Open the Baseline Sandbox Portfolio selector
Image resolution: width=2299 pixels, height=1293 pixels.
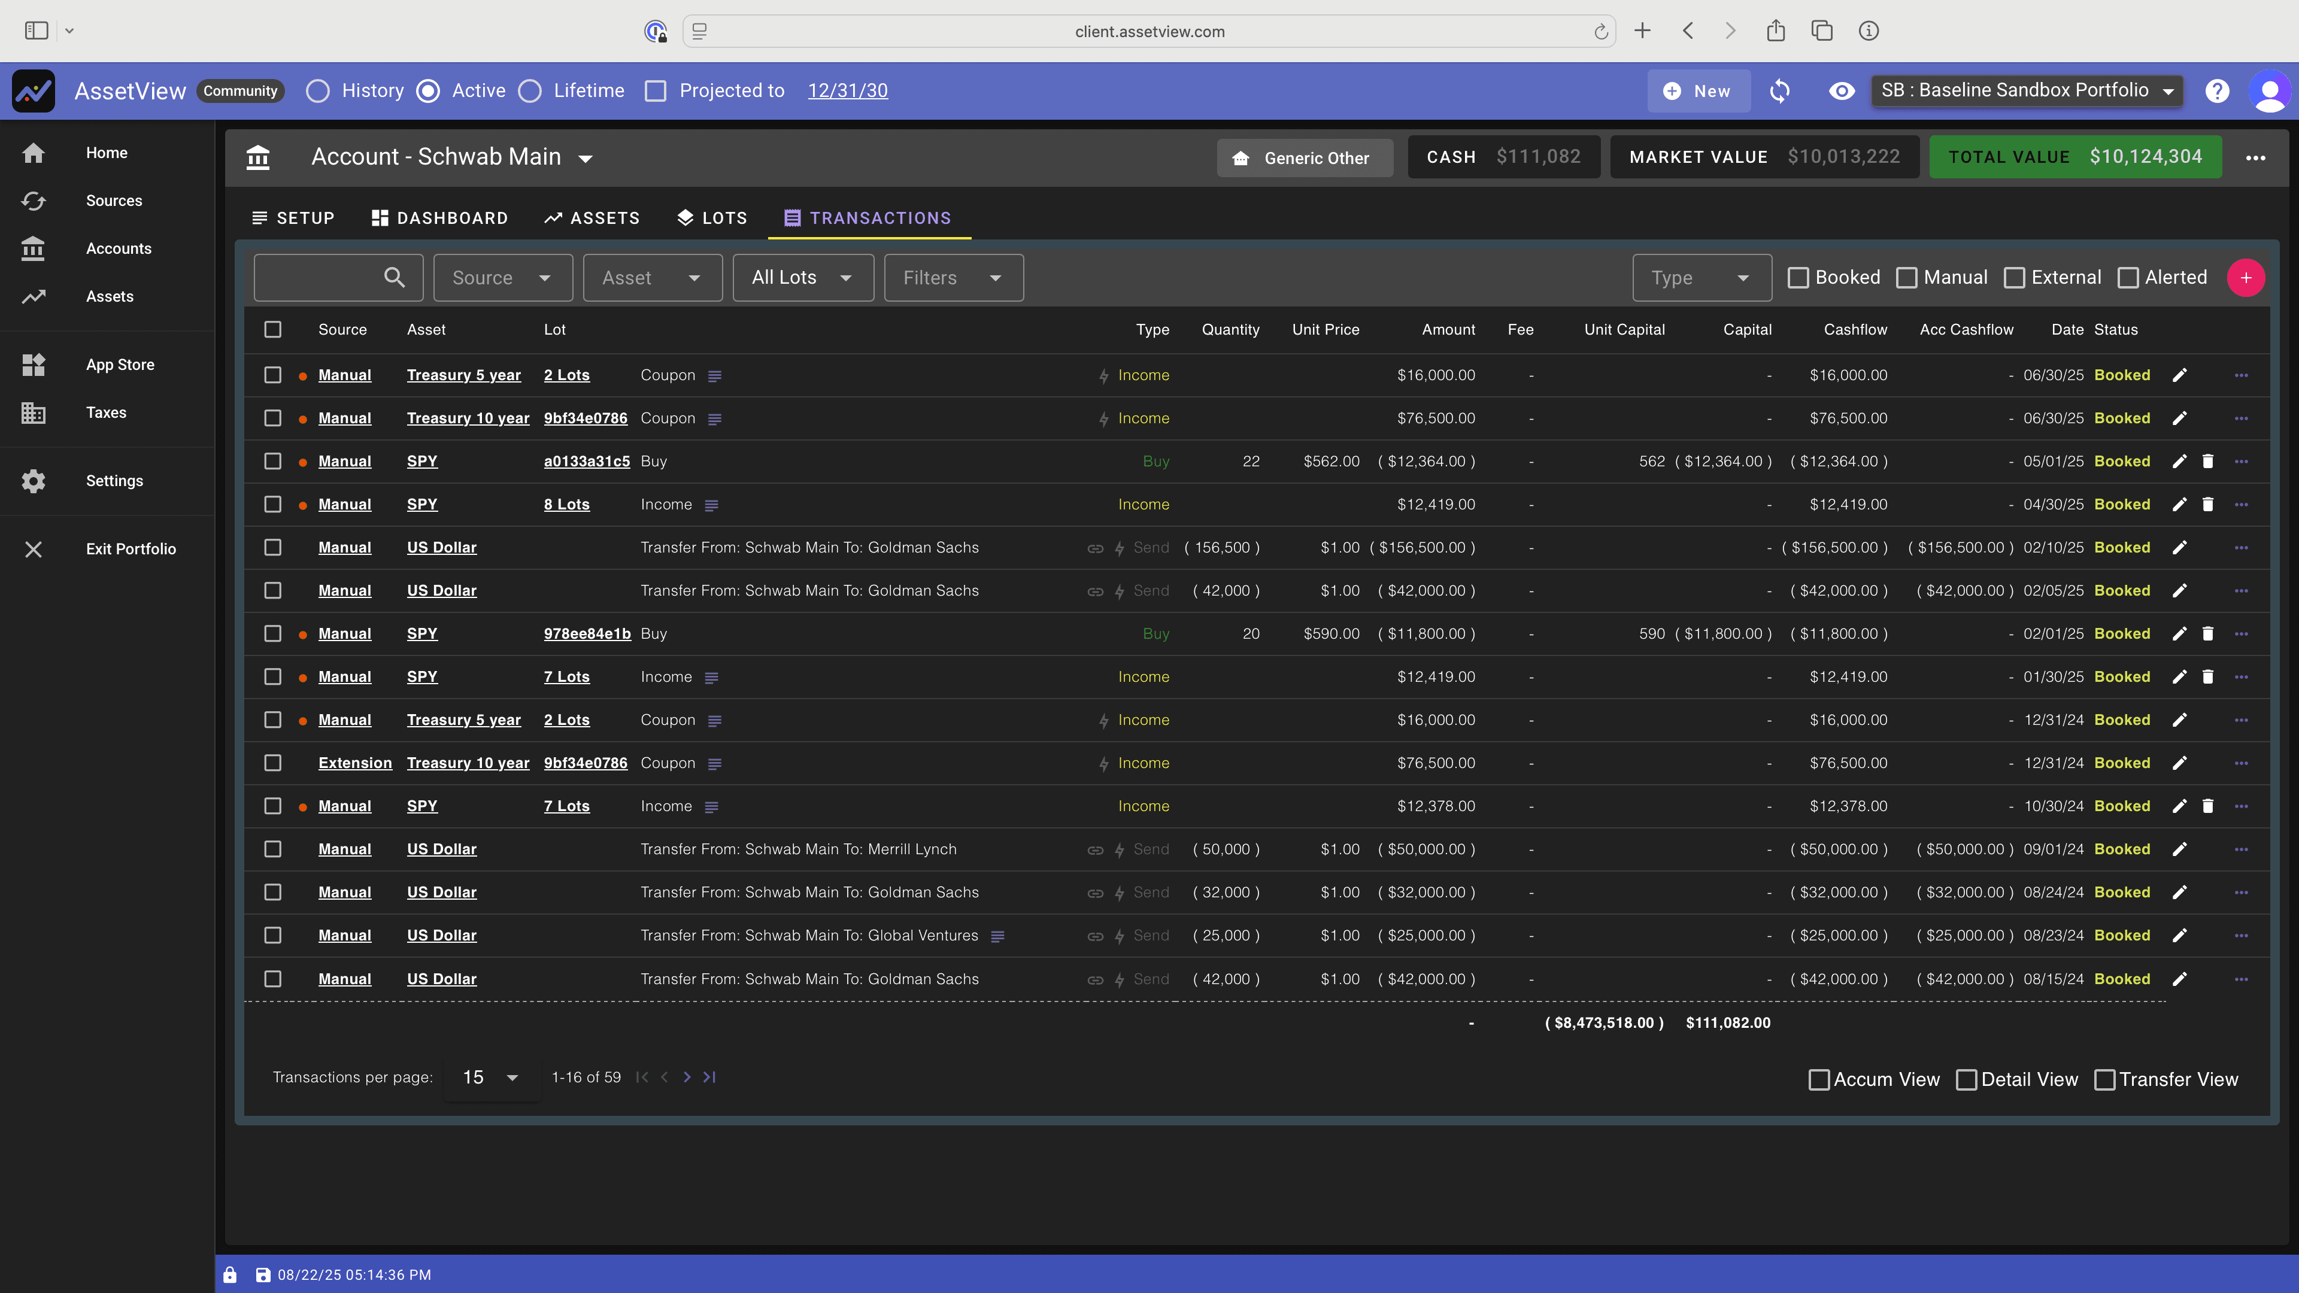[2026, 90]
